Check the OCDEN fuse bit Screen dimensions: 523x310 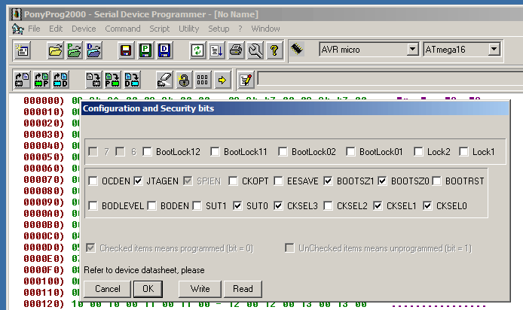pos(93,181)
